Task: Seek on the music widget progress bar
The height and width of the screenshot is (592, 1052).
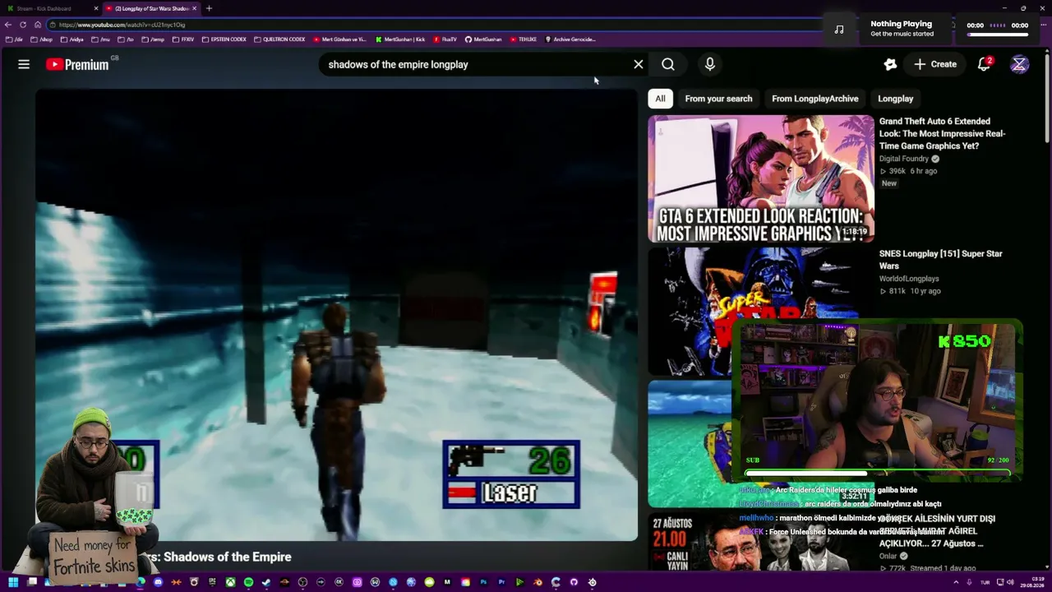Action: 997,35
